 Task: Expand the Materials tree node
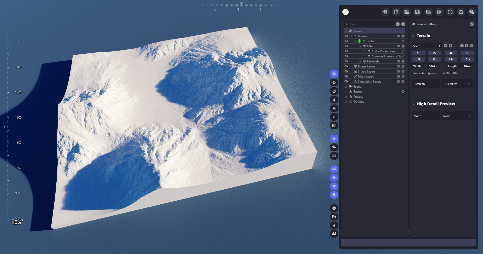pos(360,61)
